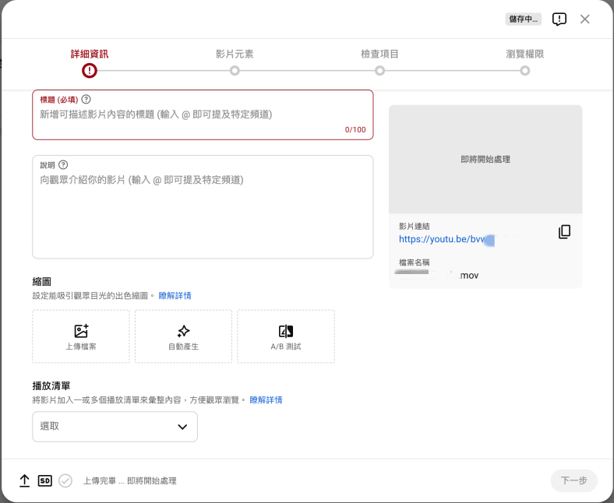
Task: Click the upload arrow status icon
Action: [x=25, y=480]
